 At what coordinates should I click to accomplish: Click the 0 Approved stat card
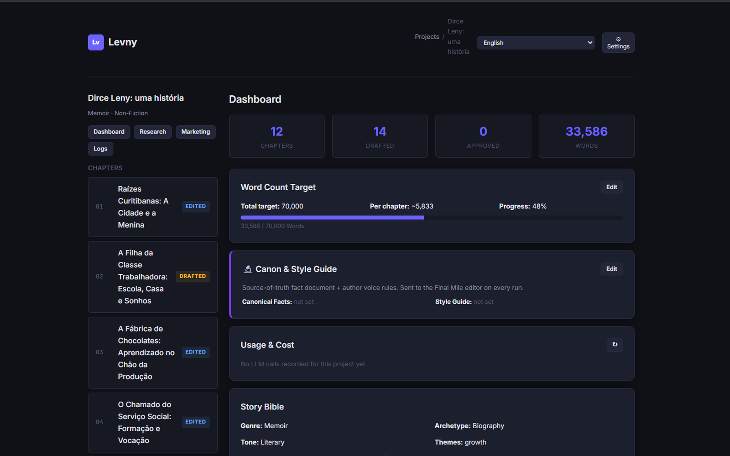point(483,136)
